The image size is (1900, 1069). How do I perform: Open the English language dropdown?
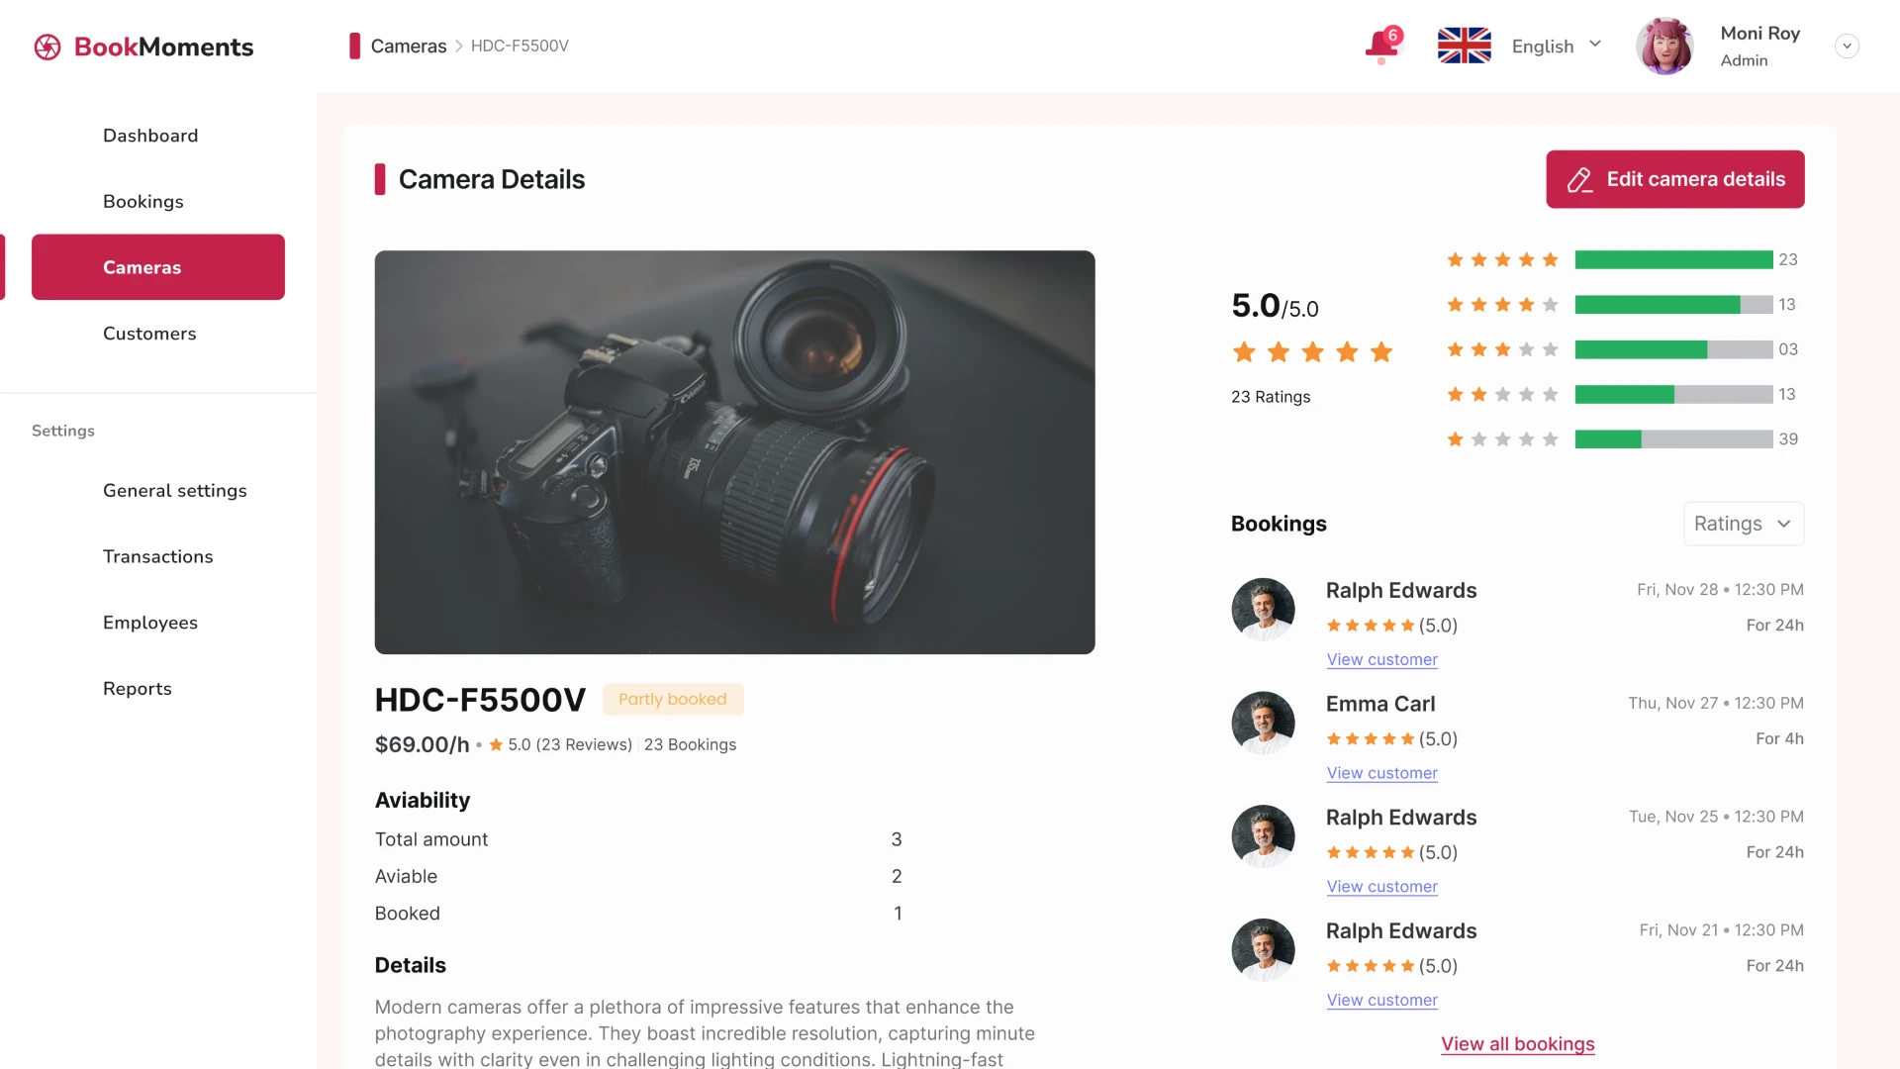(1557, 46)
